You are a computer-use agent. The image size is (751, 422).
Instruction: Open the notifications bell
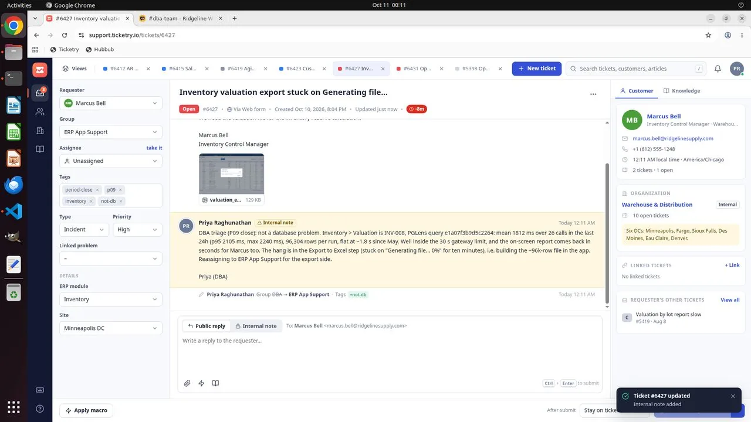tap(718, 69)
